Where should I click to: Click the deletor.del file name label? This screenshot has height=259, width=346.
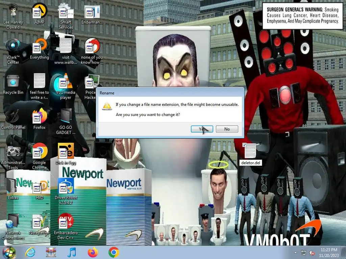(251, 163)
